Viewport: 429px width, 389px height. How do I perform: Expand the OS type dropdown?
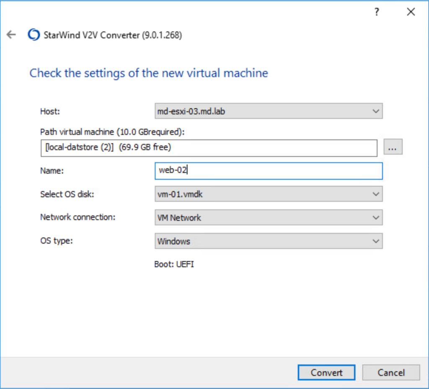pyautogui.click(x=269, y=241)
